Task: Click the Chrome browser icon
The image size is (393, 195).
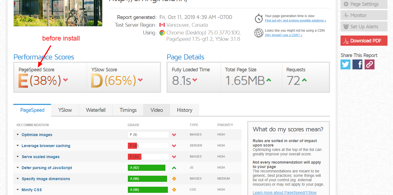Action: (x=162, y=33)
